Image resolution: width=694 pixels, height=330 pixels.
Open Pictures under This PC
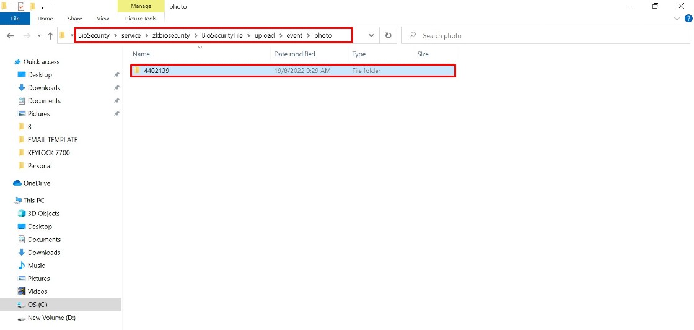(x=38, y=279)
